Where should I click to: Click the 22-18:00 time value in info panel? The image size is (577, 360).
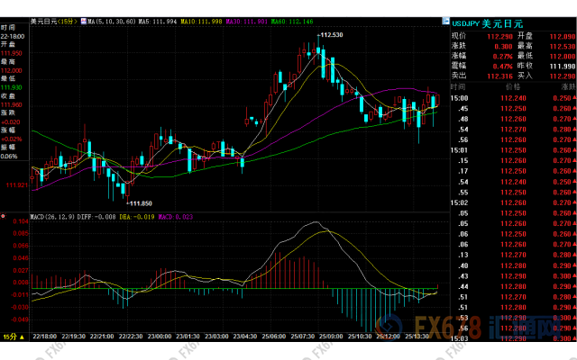[13, 36]
